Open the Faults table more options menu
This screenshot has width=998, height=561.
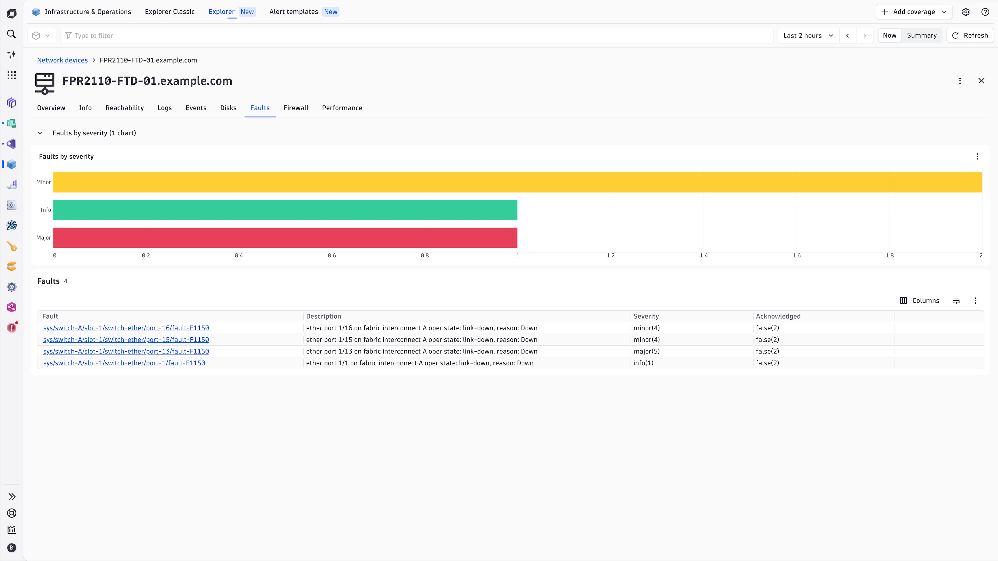pos(976,301)
